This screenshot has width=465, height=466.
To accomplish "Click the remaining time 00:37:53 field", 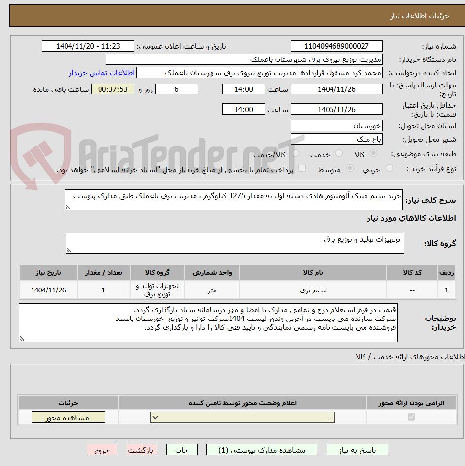I will click(x=113, y=89).
